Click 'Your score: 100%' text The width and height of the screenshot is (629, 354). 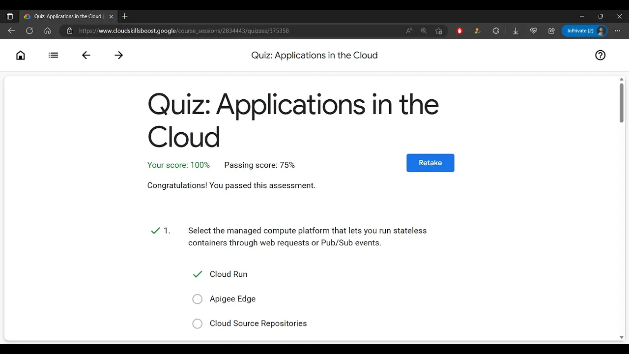coord(178,165)
